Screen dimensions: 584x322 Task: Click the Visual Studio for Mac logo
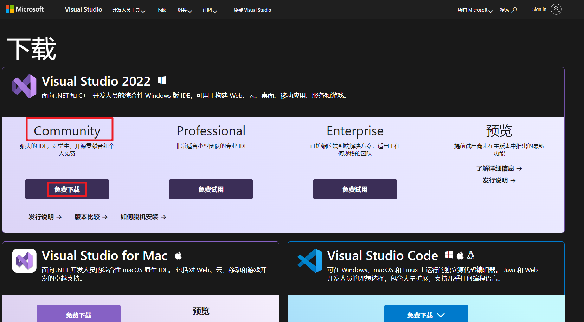(24, 260)
